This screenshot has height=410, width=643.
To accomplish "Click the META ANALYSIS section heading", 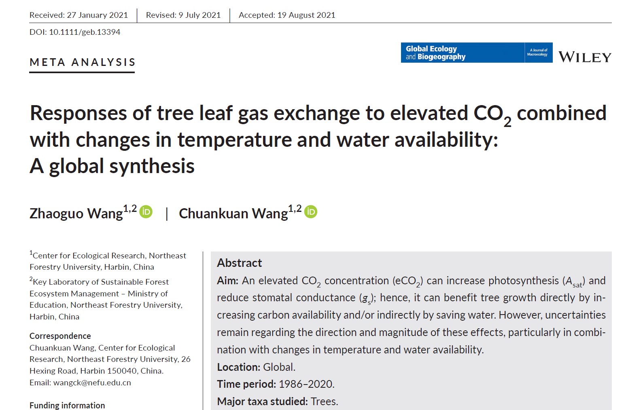I will point(83,62).
